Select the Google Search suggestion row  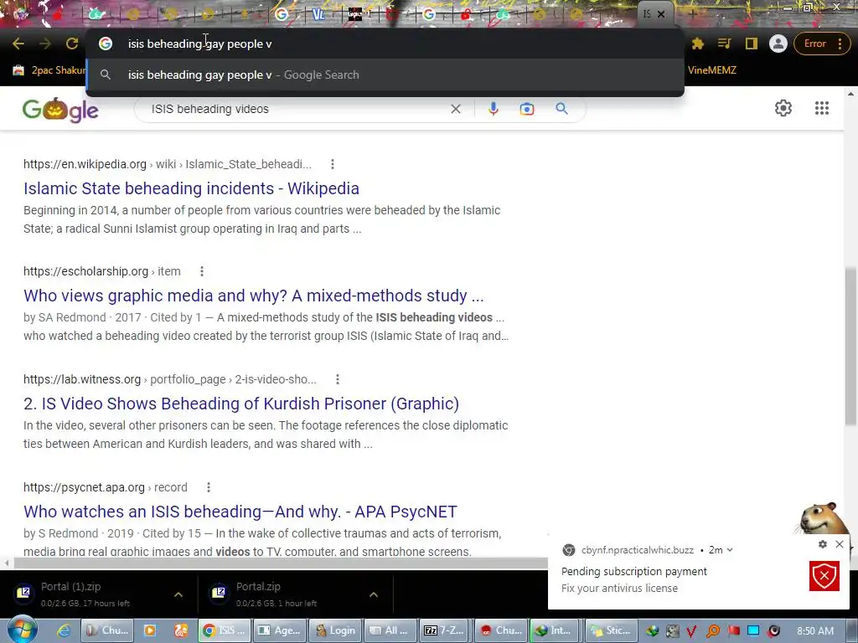click(385, 75)
